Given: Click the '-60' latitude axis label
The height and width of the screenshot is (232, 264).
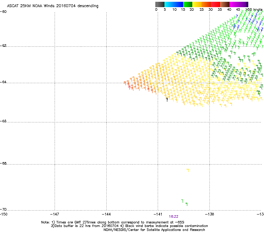Looking at the screenshot, I should pyautogui.click(x=3, y=12).
